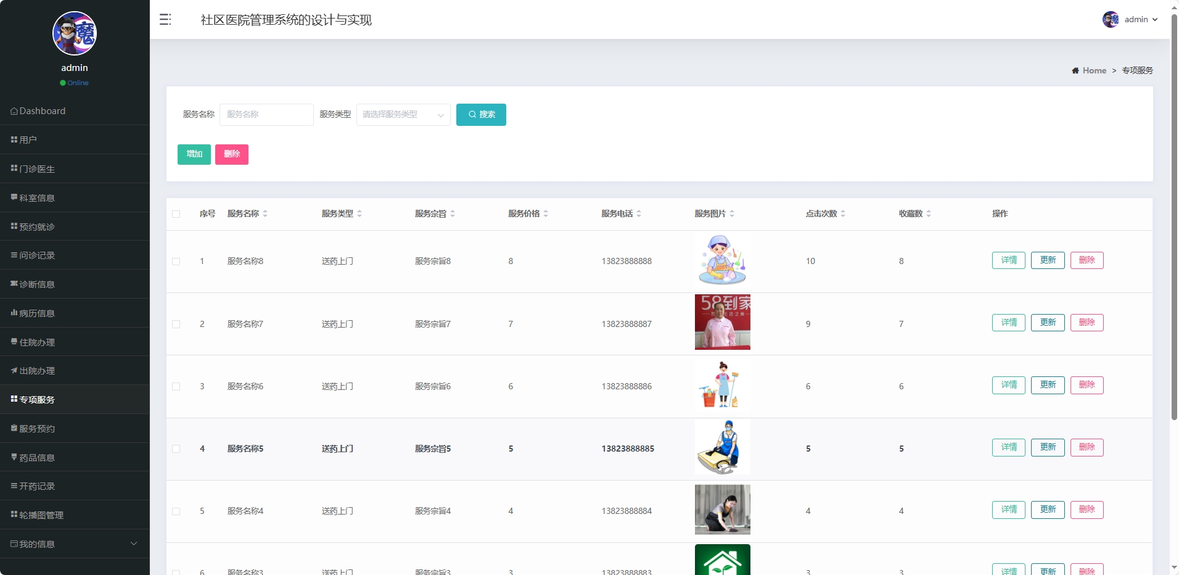This screenshot has width=1179, height=575.
Task: Open 药品信息 in the sidebar
Action: tap(75, 457)
